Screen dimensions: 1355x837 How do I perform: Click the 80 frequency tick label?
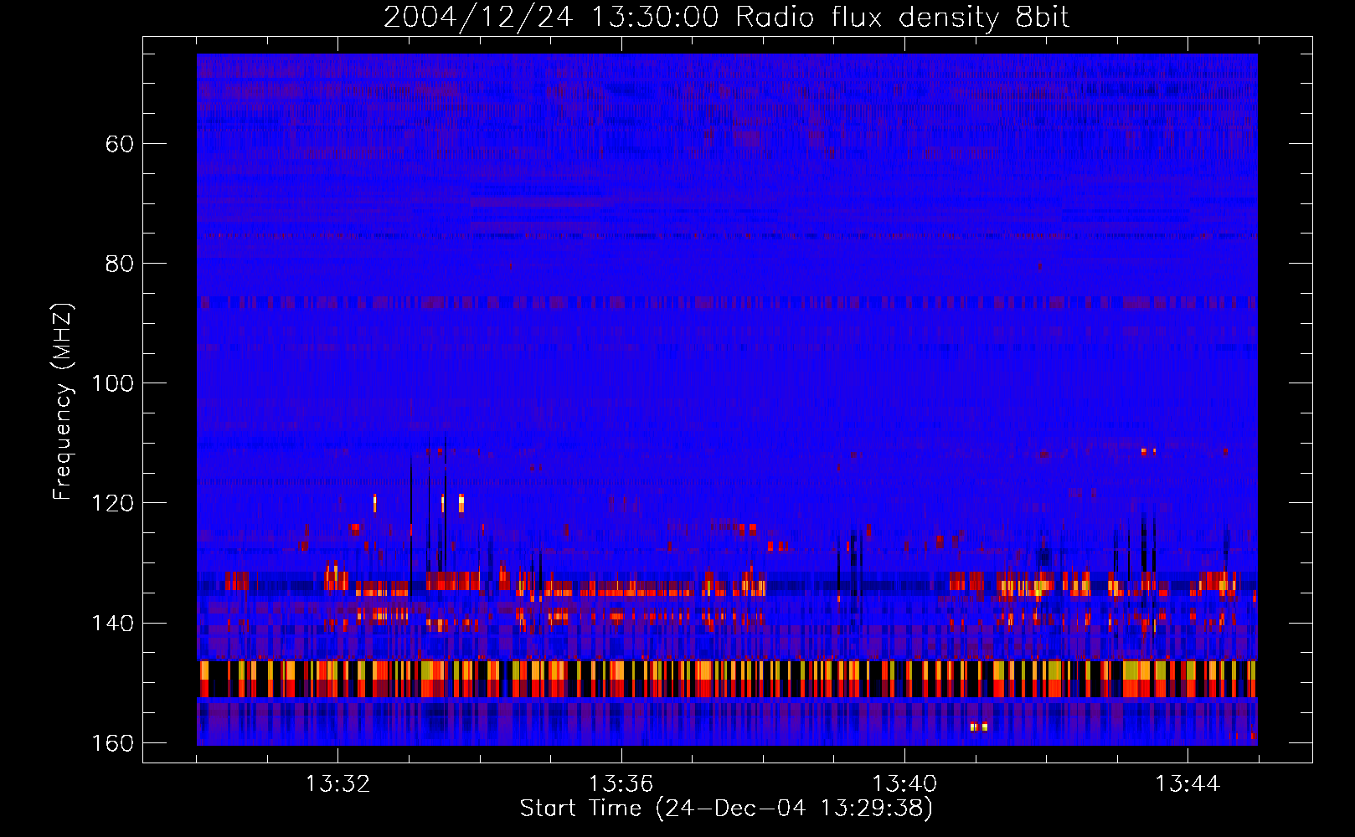tap(120, 264)
